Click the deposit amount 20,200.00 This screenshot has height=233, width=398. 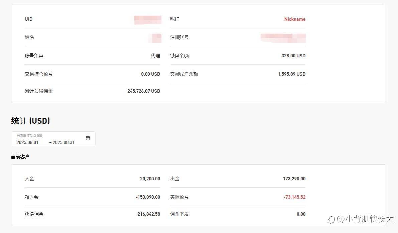[150, 179]
